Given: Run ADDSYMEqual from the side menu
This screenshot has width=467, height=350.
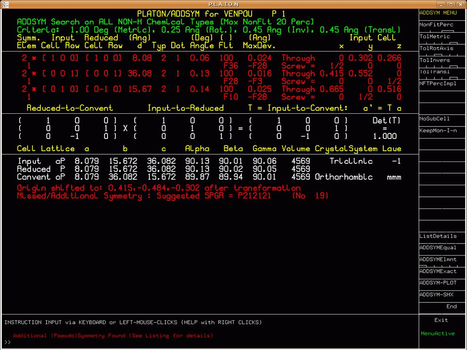Looking at the screenshot, I should pyautogui.click(x=437, y=247).
